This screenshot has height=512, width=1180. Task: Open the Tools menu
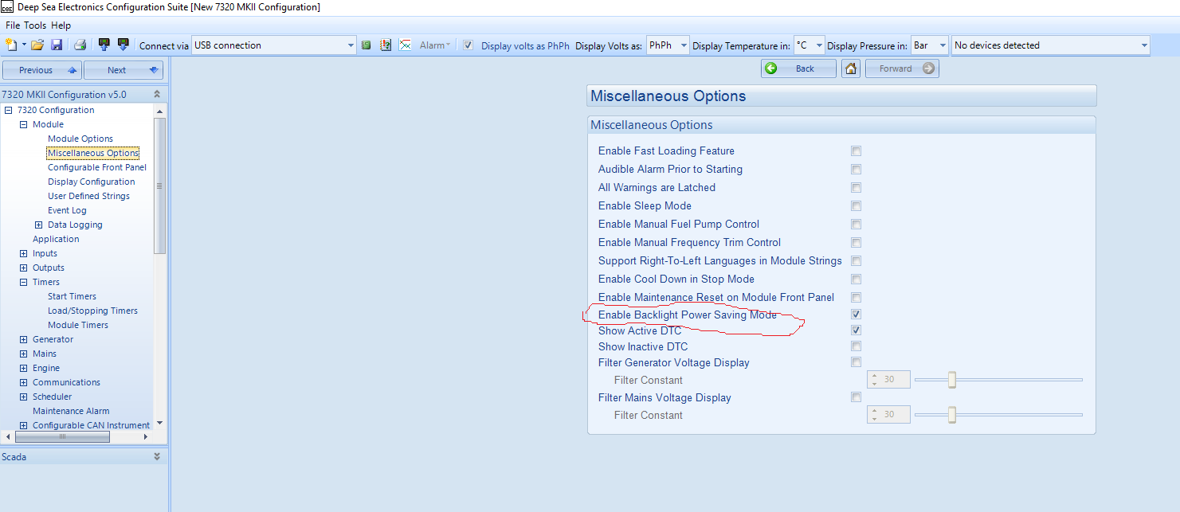34,25
